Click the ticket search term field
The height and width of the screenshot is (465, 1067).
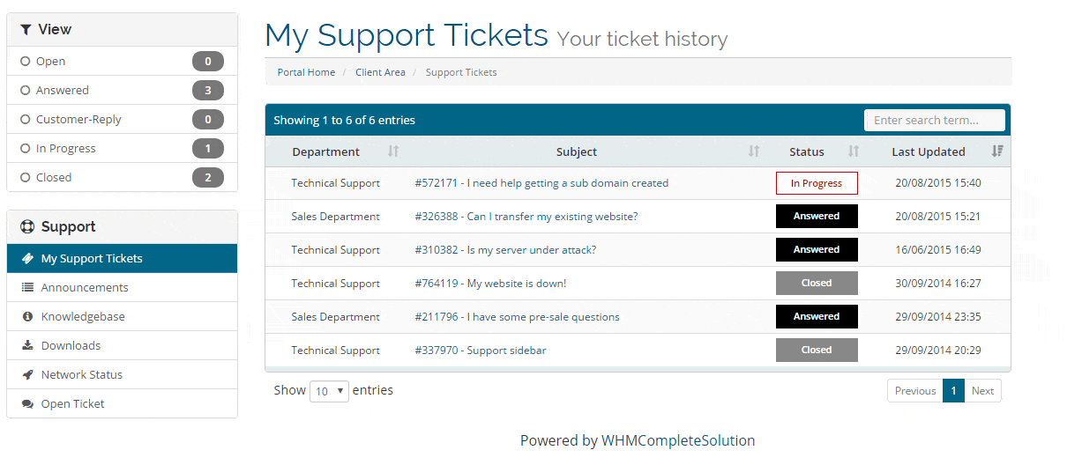click(935, 121)
